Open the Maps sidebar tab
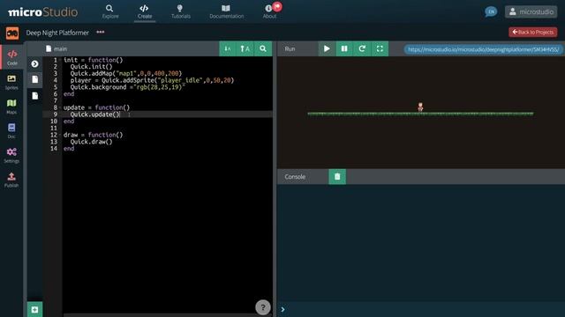 [x=11, y=107]
